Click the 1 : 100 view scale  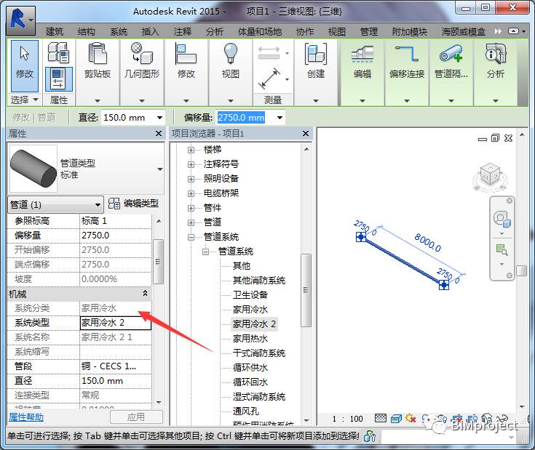[x=348, y=419]
